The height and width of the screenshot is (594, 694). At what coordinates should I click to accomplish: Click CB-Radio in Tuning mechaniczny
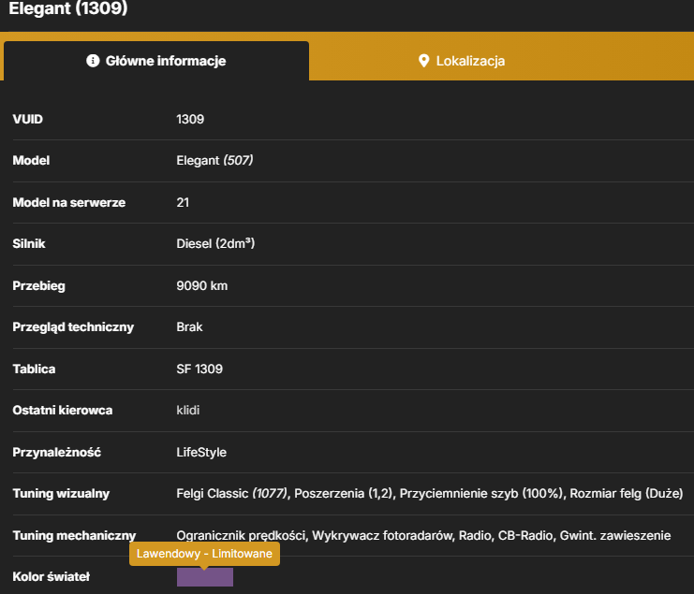(525, 536)
